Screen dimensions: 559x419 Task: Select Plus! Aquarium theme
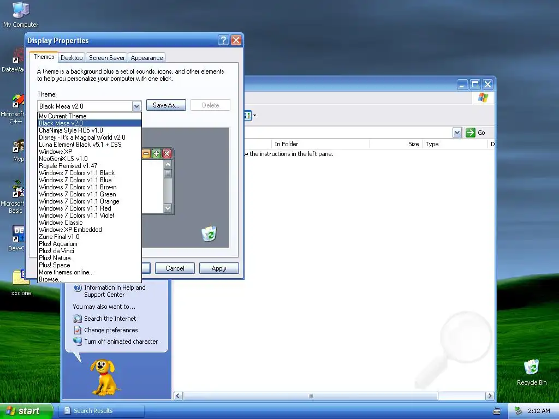pos(90,244)
